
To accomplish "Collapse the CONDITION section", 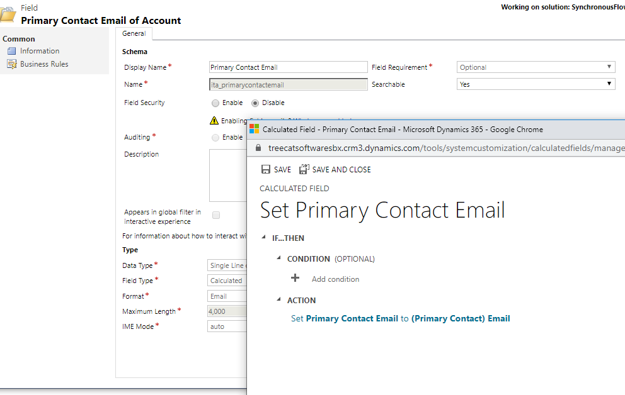I will pyautogui.click(x=278, y=258).
